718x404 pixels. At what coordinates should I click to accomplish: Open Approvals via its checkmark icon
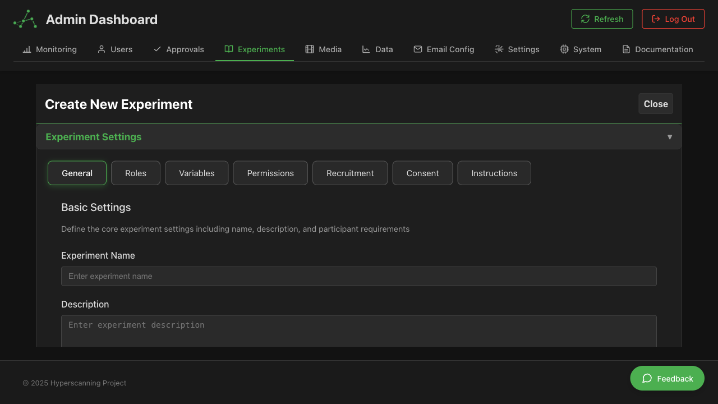click(x=157, y=49)
